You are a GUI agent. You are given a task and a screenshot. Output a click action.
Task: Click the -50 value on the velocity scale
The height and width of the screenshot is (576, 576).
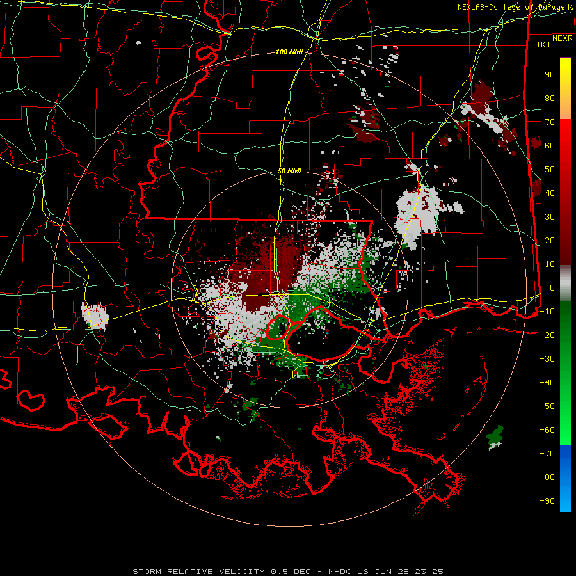(x=547, y=406)
